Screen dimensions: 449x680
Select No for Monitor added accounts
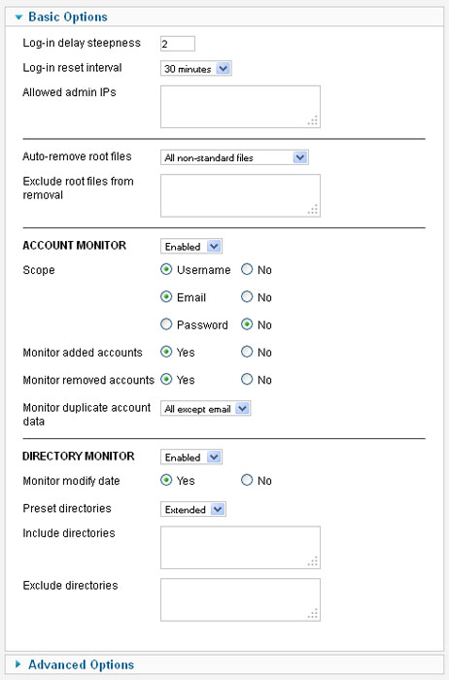(x=247, y=352)
